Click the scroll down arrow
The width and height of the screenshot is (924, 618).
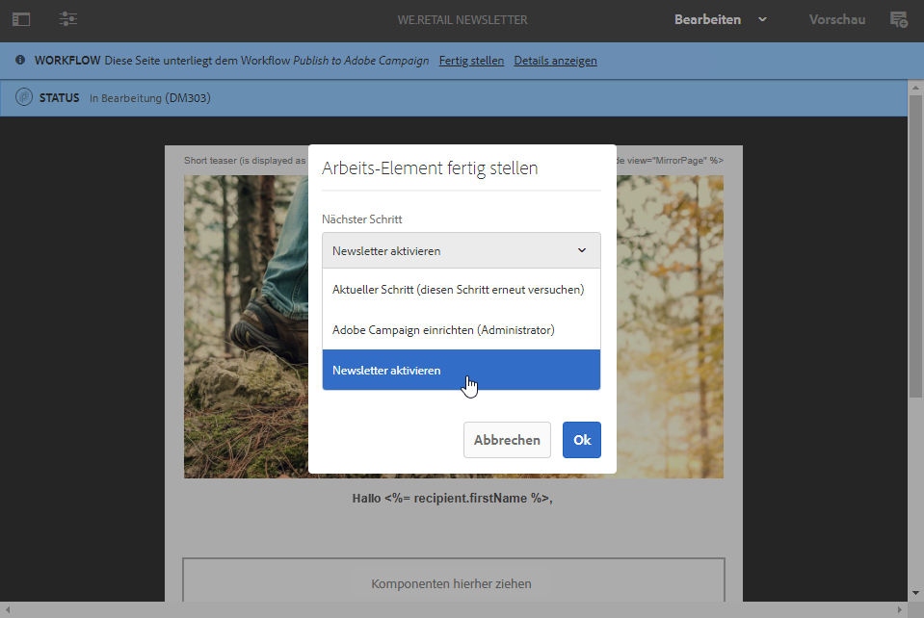point(915,593)
